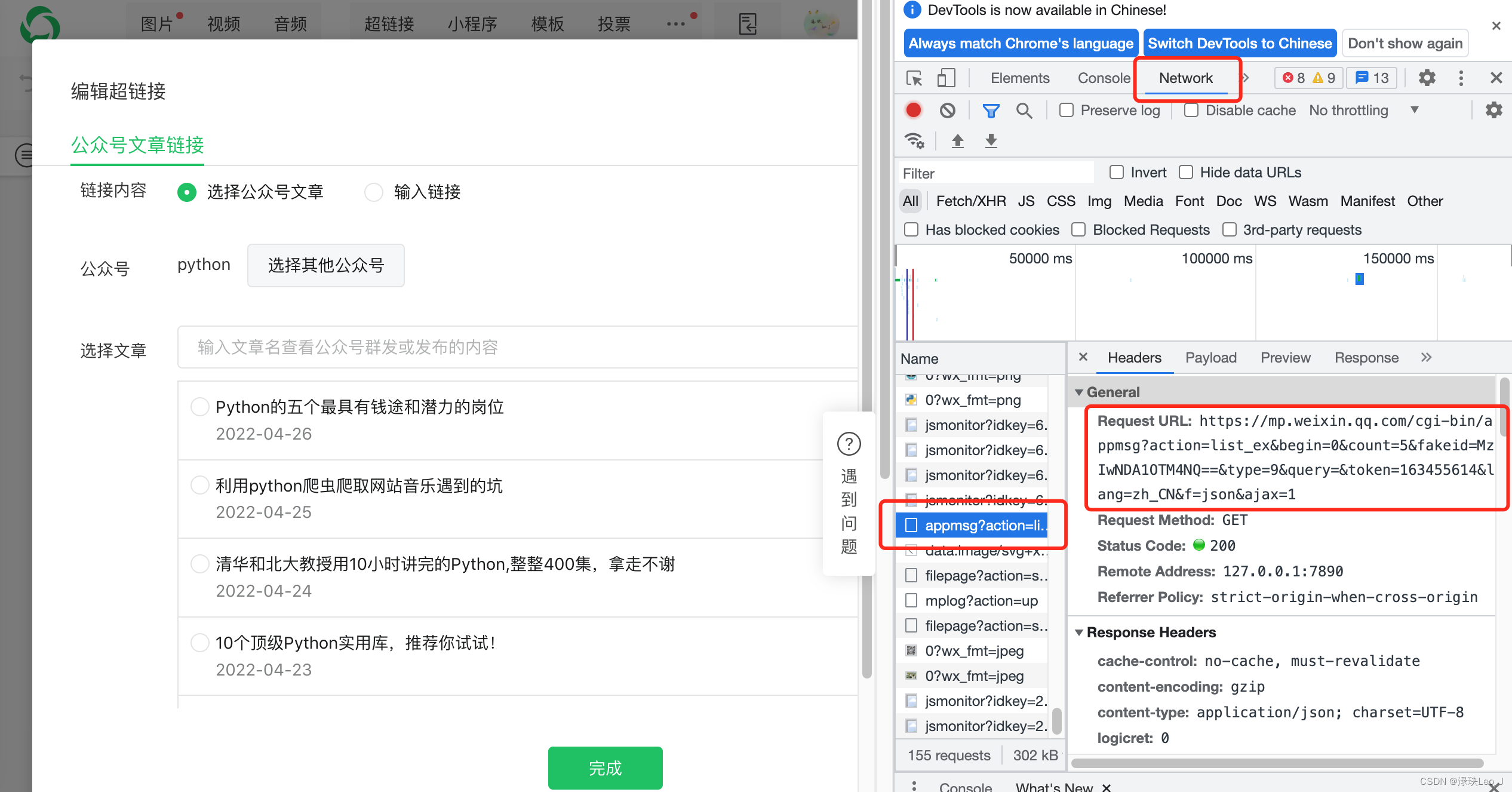Open the Preview tab
Viewport: 1512px width, 792px height.
tap(1285, 357)
